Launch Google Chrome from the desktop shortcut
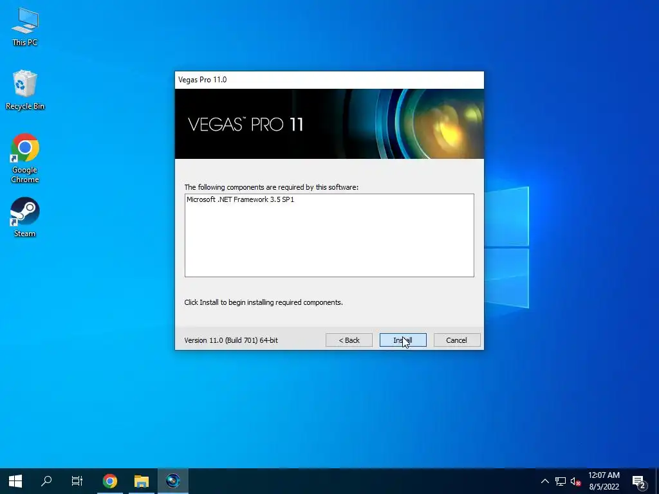Image resolution: width=659 pixels, height=494 pixels. pos(25,158)
